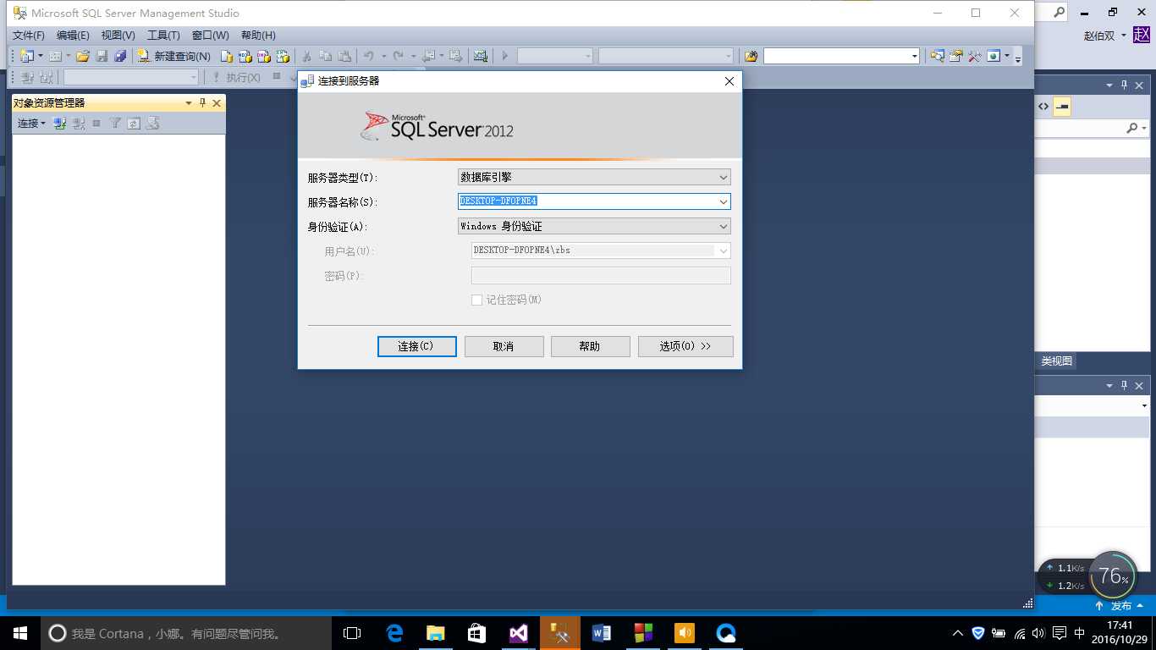Click the 类视图 tab

[x=1057, y=361]
